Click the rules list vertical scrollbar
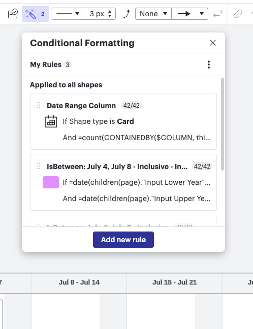Image resolution: width=253 pixels, height=329 pixels. [223, 124]
